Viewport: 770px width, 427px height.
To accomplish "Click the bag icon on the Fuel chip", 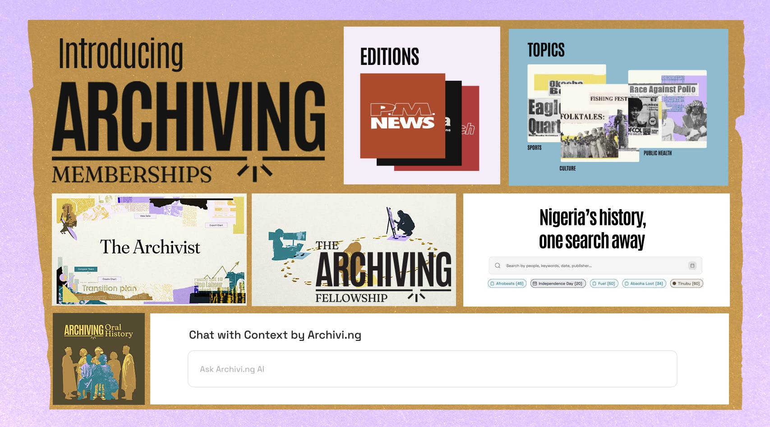I will 595,284.
